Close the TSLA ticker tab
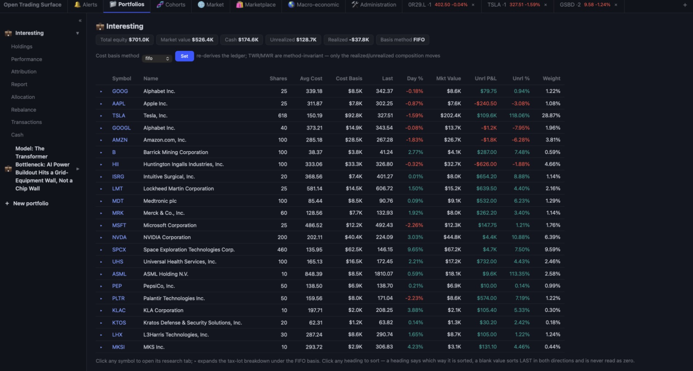The image size is (693, 371). click(546, 5)
